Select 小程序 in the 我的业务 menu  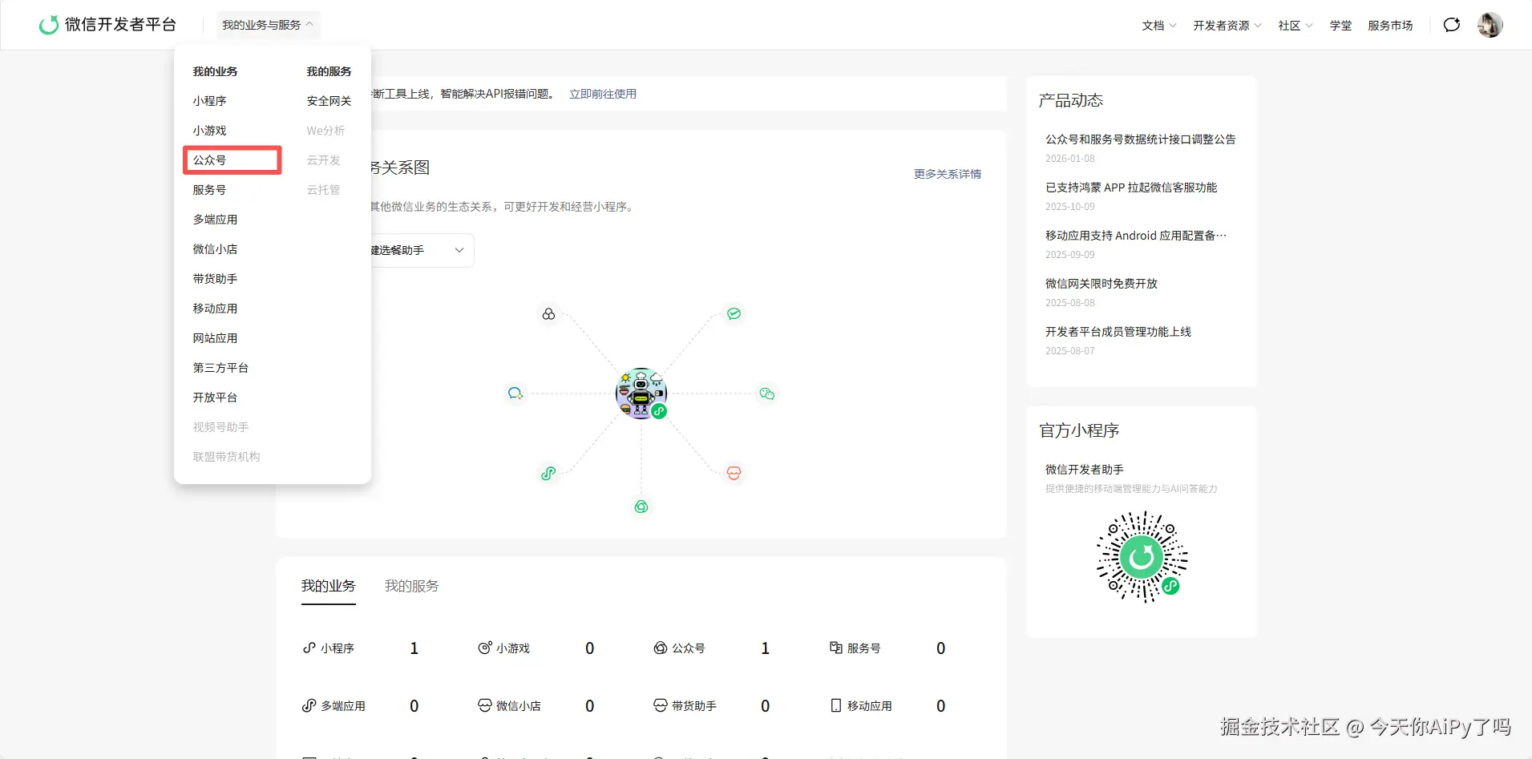(209, 101)
